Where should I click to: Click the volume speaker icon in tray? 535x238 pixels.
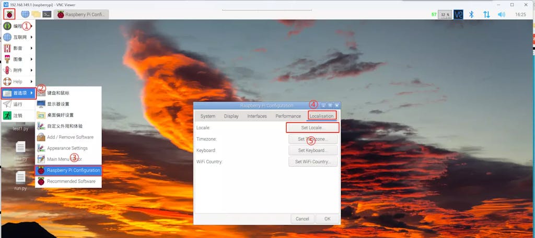pos(502,15)
